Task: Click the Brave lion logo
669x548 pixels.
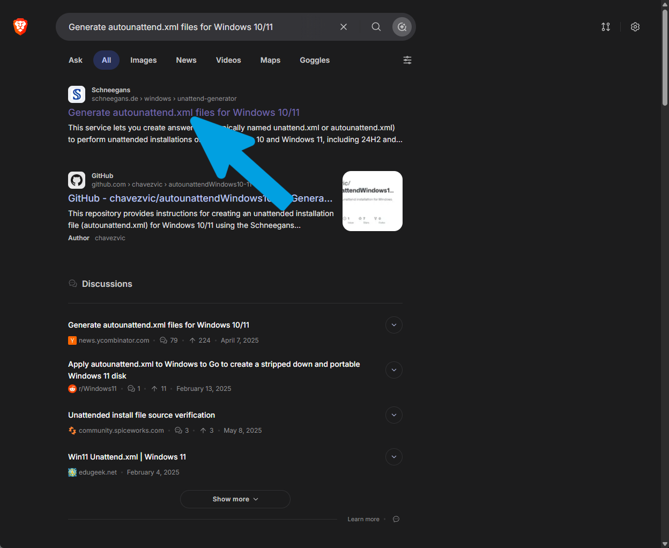Action: [20, 26]
